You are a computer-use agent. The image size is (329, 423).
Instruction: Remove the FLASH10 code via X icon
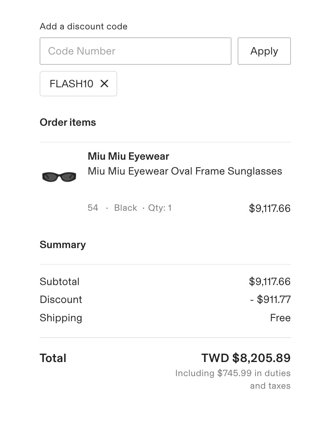click(104, 83)
